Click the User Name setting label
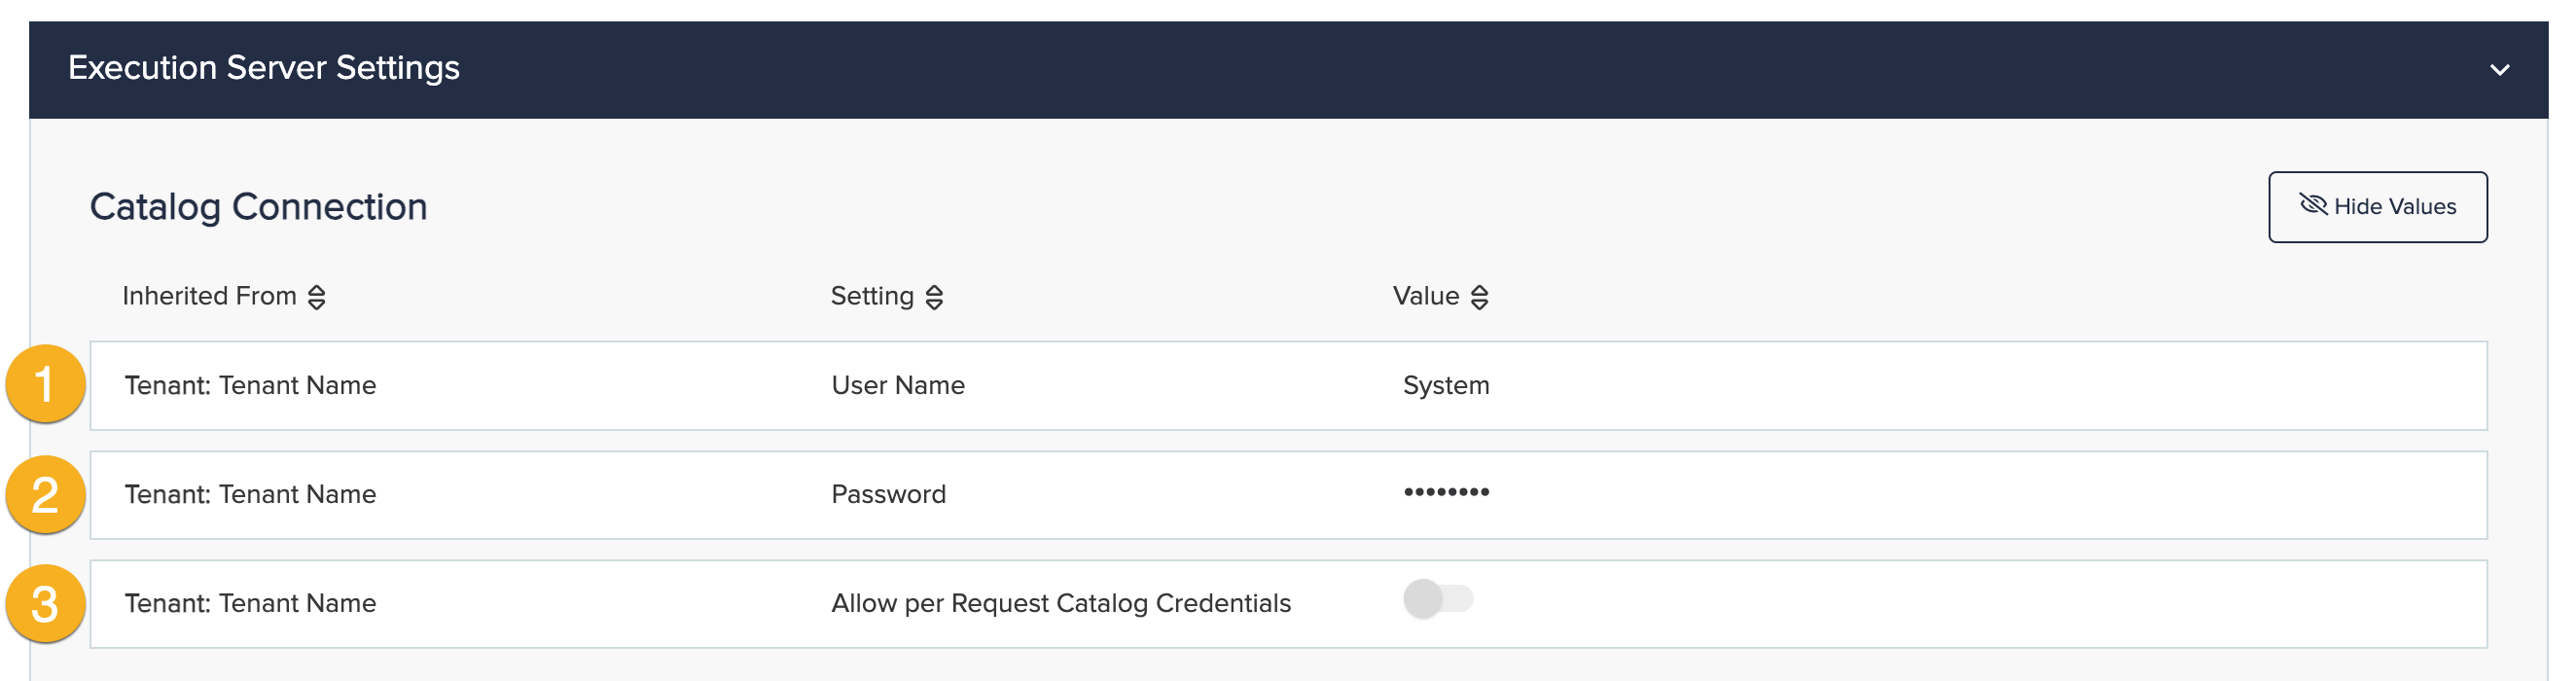This screenshot has height=681, width=2576. (897, 386)
